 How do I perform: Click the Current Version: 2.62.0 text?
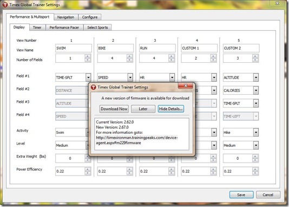(115, 122)
